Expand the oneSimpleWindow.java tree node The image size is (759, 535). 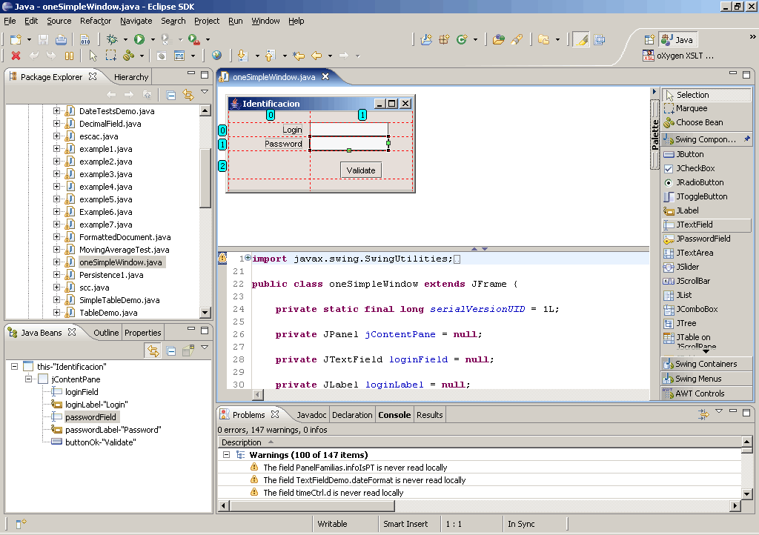click(x=57, y=262)
